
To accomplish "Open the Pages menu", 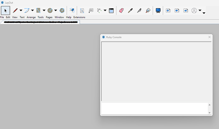I will [x=49, y=17].
